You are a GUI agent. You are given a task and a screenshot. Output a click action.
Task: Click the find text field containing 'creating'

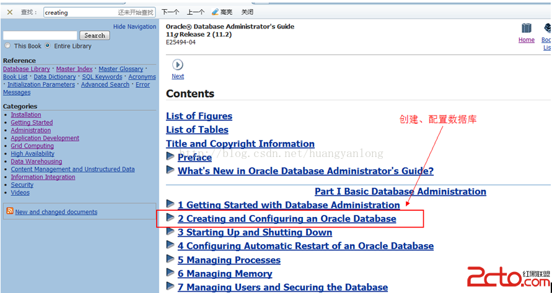[x=100, y=12]
